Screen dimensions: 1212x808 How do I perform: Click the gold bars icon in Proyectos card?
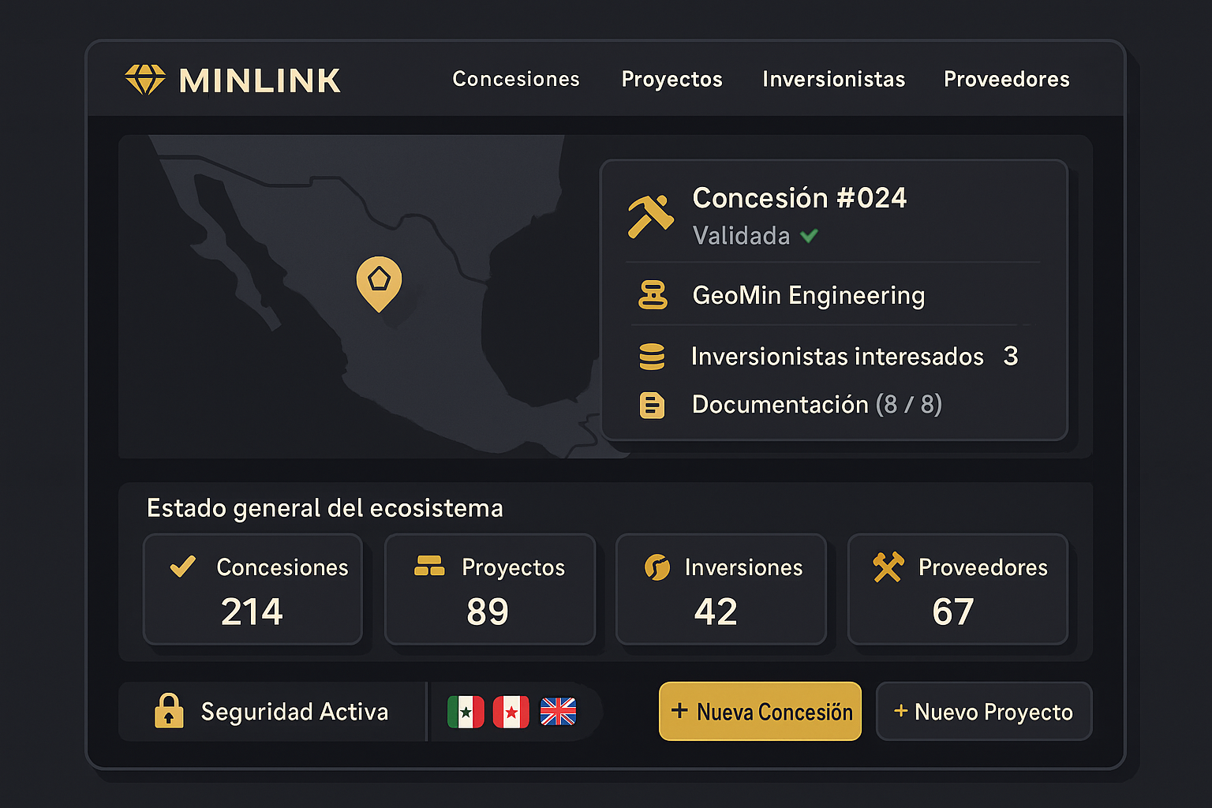tap(429, 566)
